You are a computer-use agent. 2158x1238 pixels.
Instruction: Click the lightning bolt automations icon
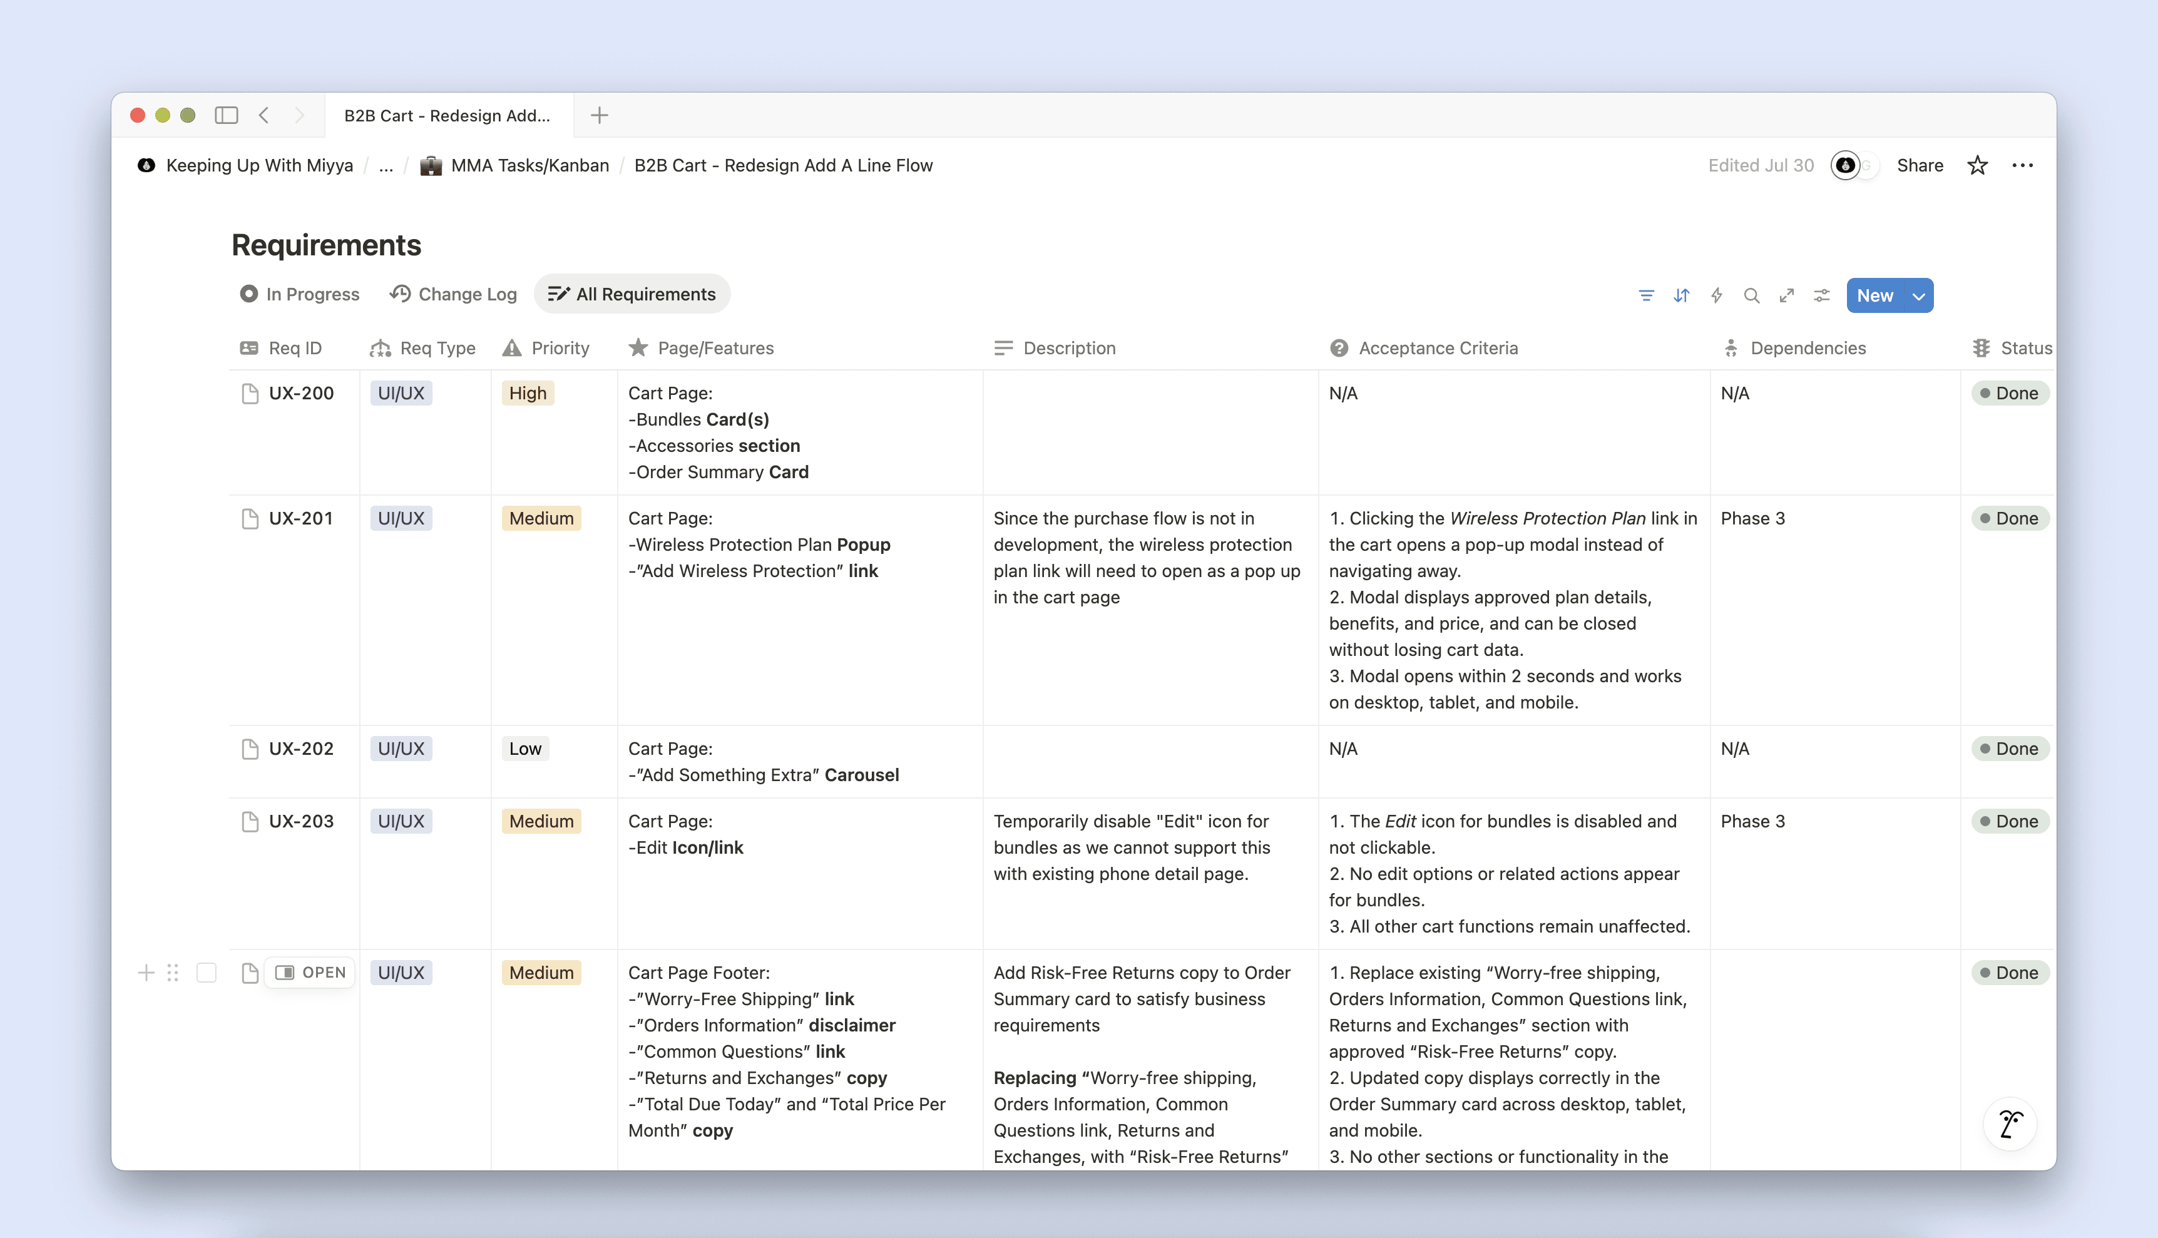[1717, 295]
